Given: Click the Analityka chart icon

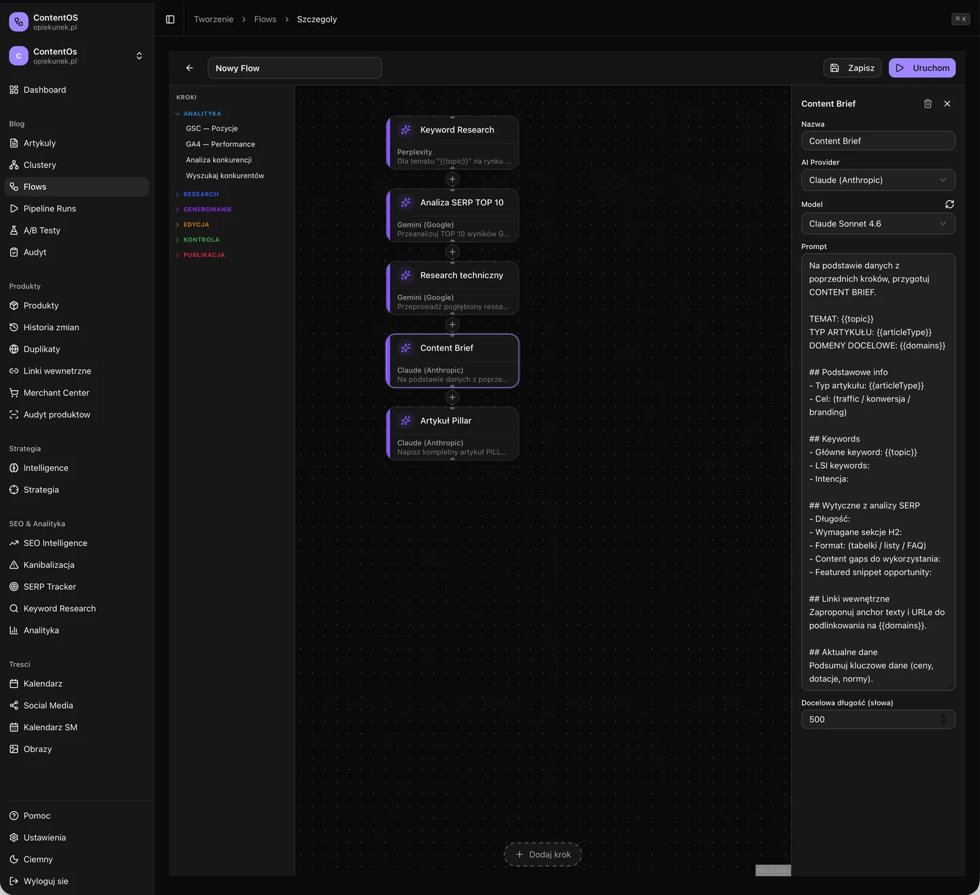Looking at the screenshot, I should [x=14, y=630].
